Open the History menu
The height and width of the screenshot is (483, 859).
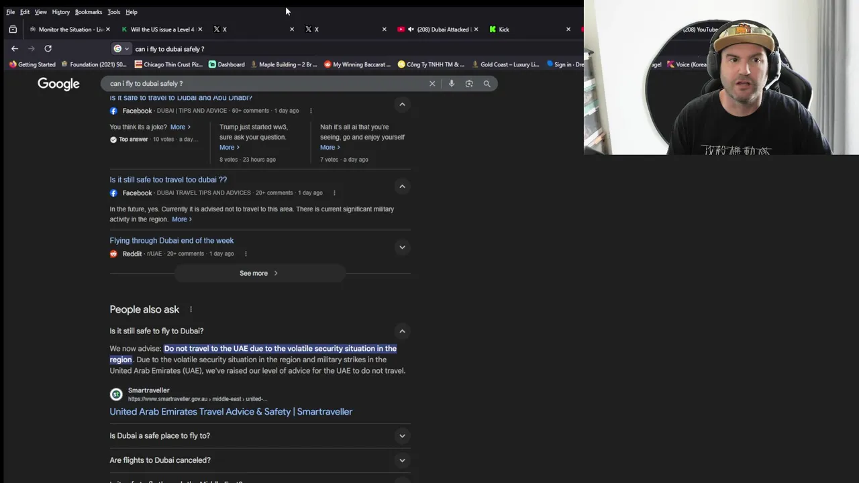click(x=61, y=12)
